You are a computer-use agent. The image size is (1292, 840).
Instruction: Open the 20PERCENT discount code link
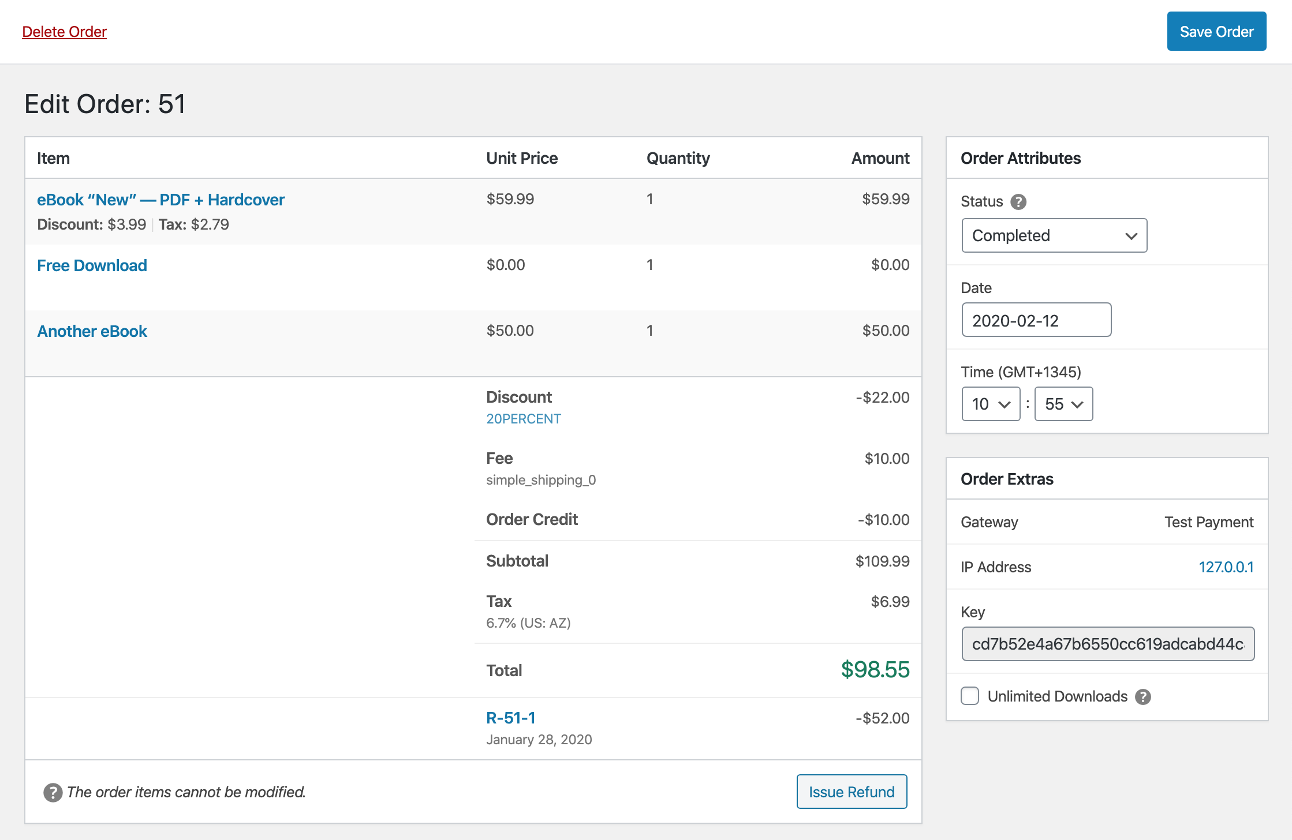[x=523, y=419]
